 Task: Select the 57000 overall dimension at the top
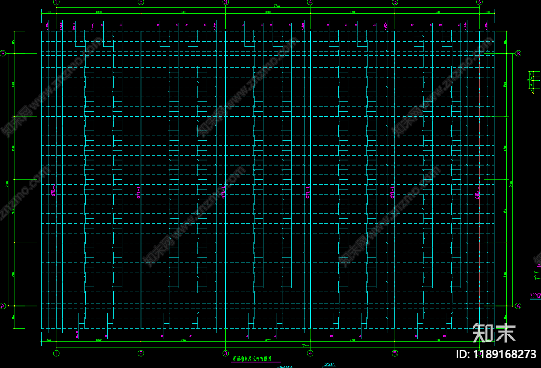(277, 6)
